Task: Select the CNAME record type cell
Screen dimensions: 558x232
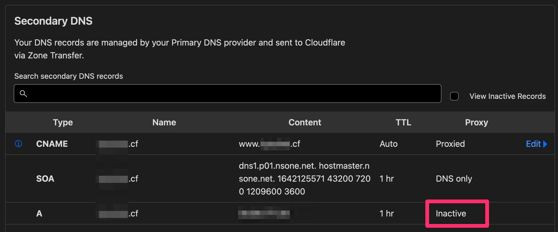Action: [x=52, y=144]
